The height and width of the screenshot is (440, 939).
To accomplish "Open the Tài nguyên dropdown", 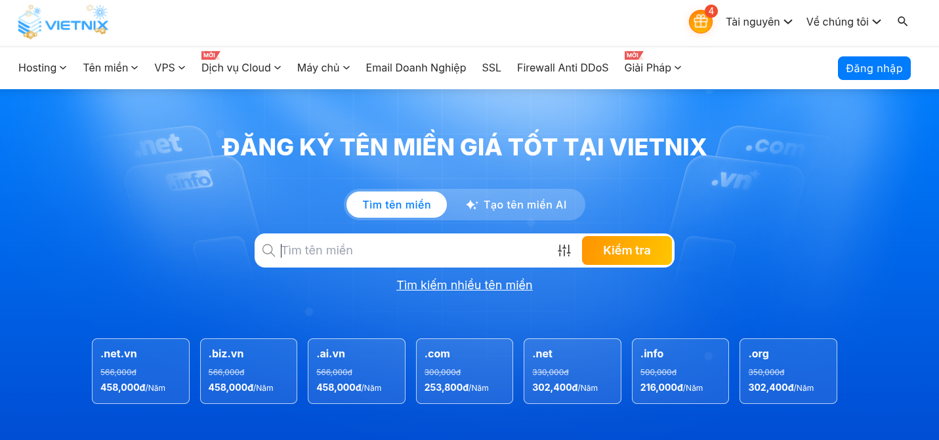I will tap(759, 22).
